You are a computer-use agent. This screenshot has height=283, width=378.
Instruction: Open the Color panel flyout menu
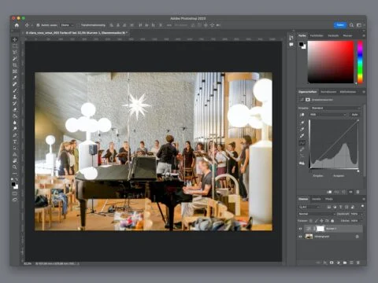364,35
